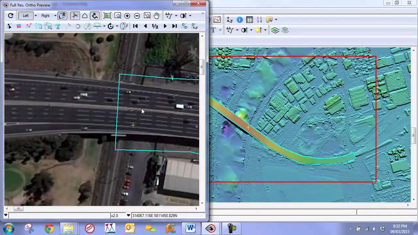Click the zoom 1:1 magnifier icon
The height and width of the screenshot is (235, 418).
click(147, 16)
